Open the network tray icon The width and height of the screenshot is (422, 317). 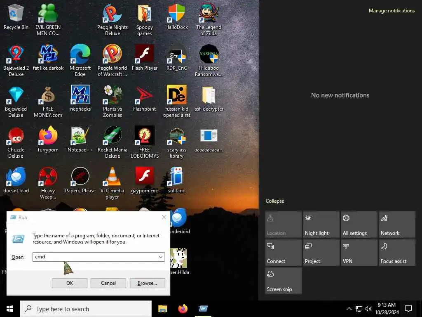click(x=359, y=309)
